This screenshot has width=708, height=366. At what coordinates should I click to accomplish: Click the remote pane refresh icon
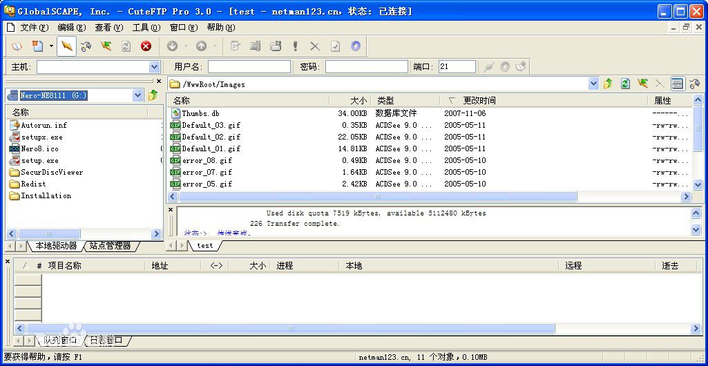pyautogui.click(x=625, y=84)
